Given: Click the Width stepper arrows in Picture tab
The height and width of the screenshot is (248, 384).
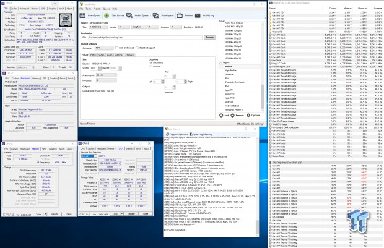Looking at the screenshot, I should point(100,68).
